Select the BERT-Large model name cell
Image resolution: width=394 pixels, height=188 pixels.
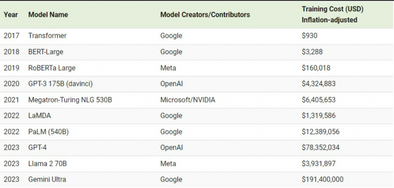pyautogui.click(x=46, y=52)
